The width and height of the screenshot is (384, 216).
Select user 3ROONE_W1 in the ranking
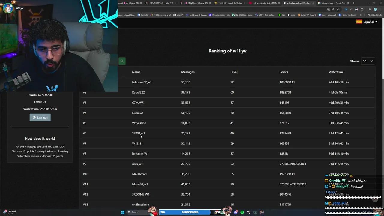(x=141, y=194)
